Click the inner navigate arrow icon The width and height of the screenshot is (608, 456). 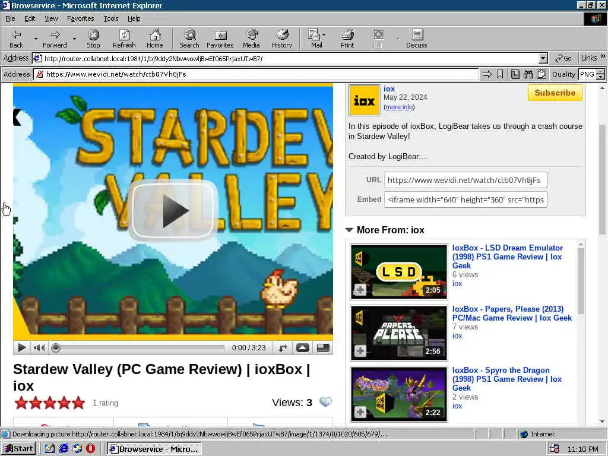487,74
